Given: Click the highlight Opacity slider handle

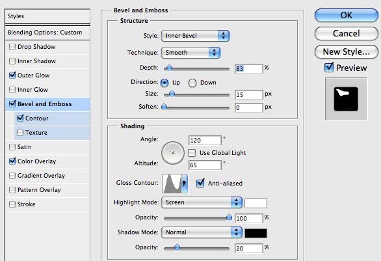Looking at the screenshot, I should pyautogui.click(x=229, y=217).
